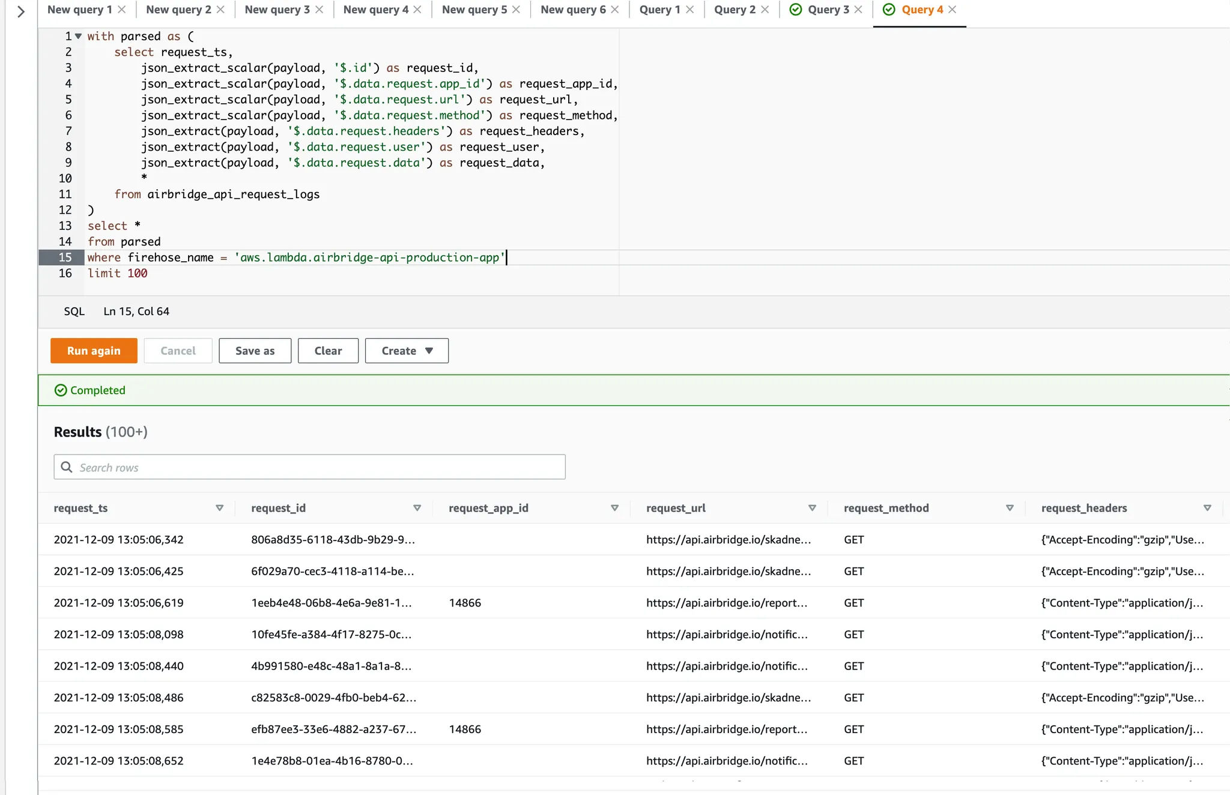Open request_ts column sort menu
The height and width of the screenshot is (795, 1230).
(x=220, y=508)
